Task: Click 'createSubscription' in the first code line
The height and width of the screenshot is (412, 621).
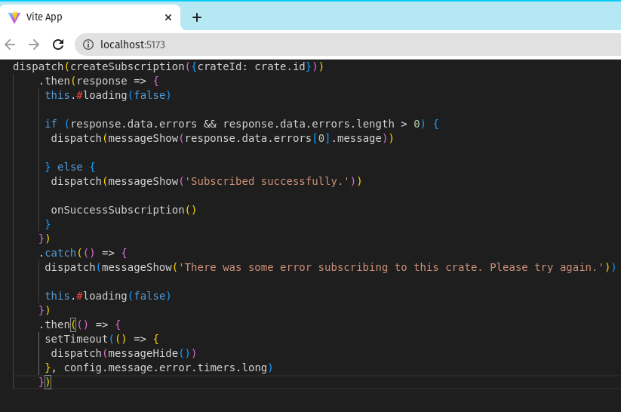Action: (128, 66)
